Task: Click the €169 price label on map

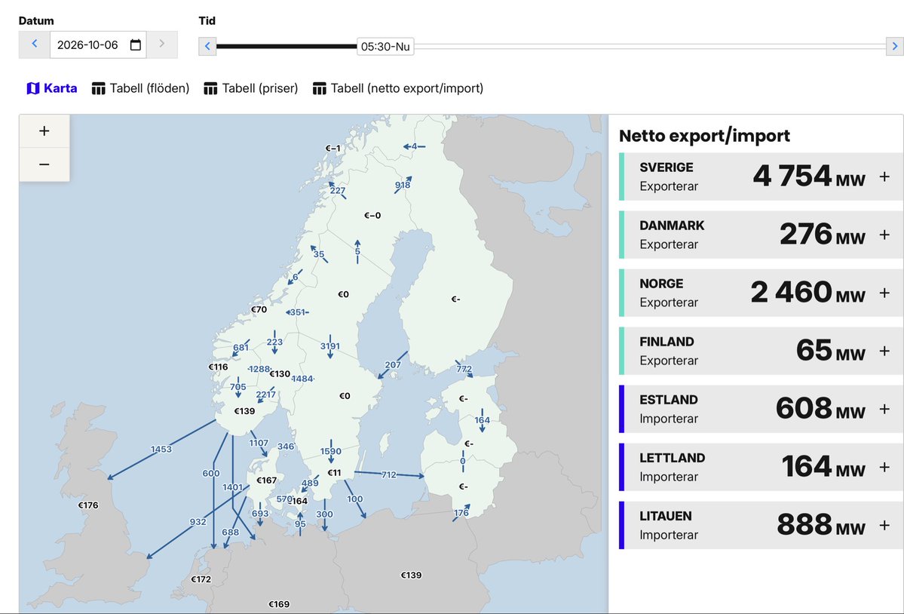Action: (279, 604)
